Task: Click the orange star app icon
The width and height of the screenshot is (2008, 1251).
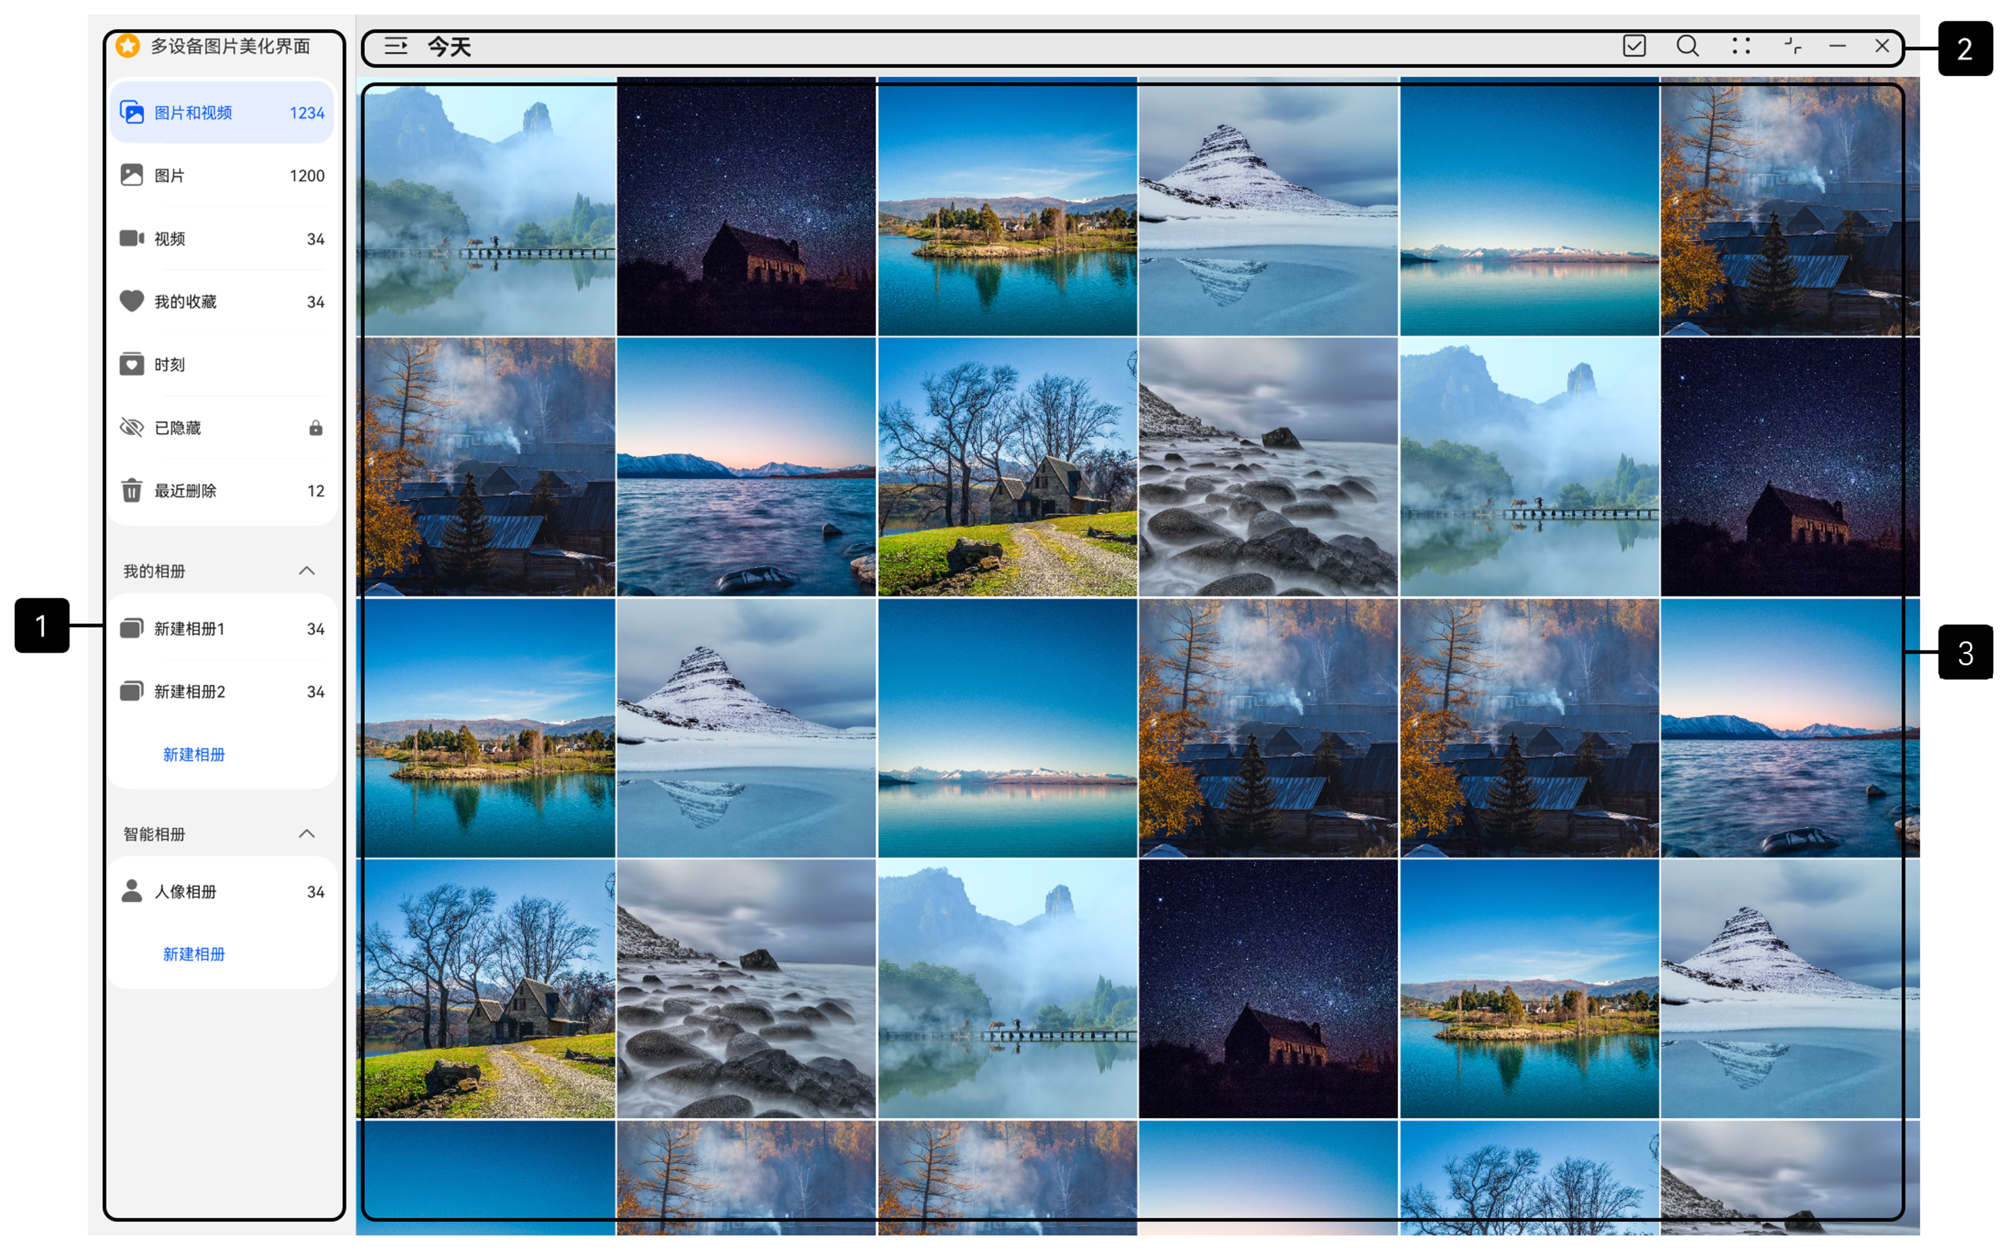Action: [127, 46]
